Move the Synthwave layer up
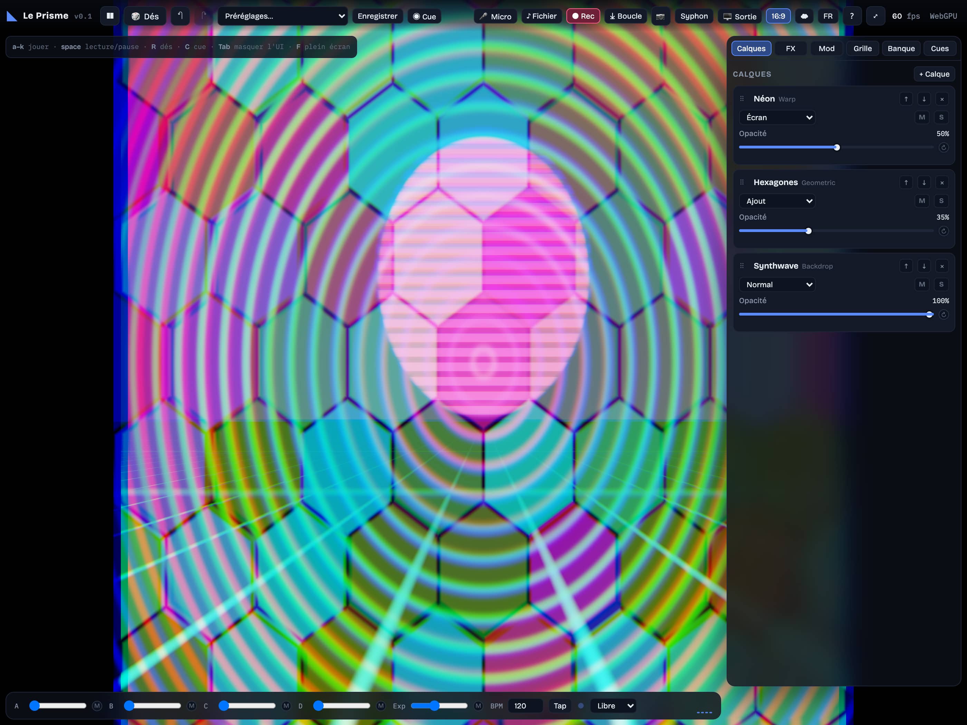The width and height of the screenshot is (967, 725). pos(906,266)
